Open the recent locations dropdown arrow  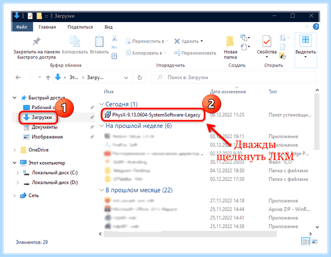tap(40, 77)
